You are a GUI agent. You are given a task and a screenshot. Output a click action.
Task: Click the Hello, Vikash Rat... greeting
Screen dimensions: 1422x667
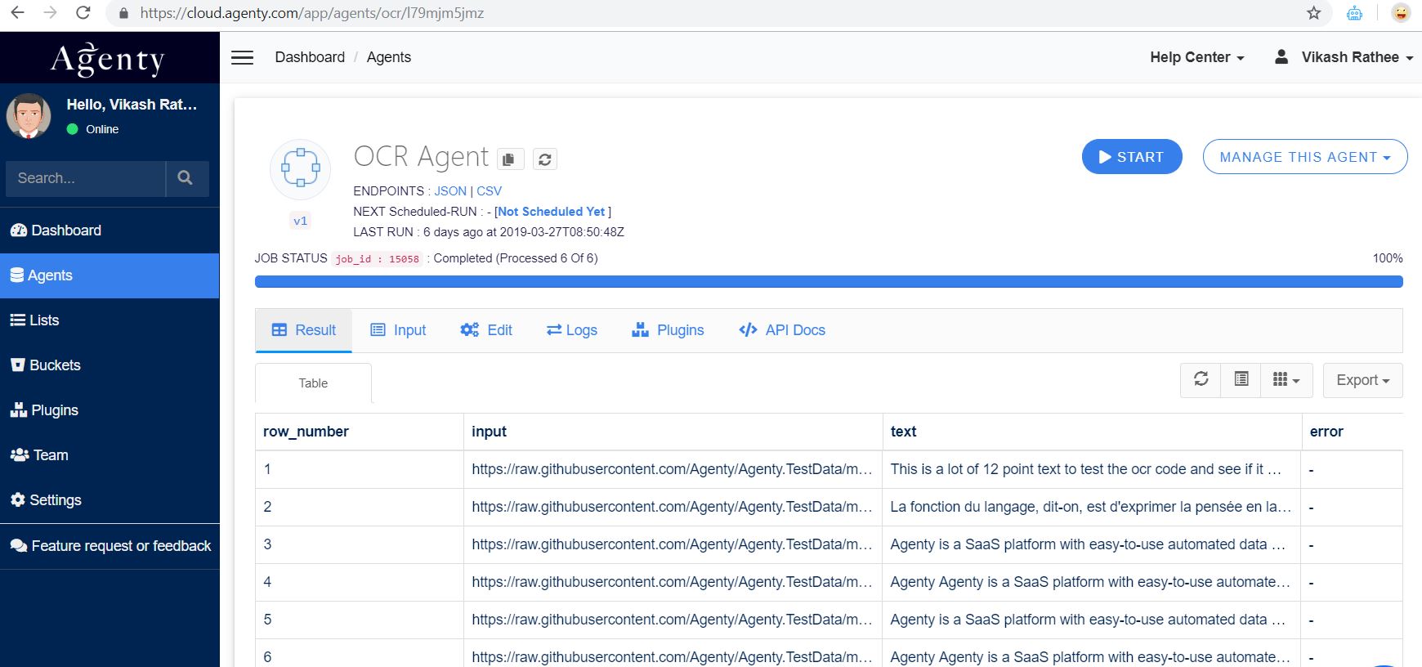[x=132, y=105]
